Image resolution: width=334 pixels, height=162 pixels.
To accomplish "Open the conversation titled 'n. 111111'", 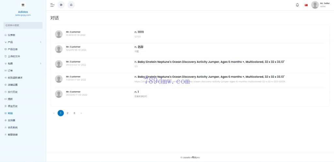I will 139,32.
